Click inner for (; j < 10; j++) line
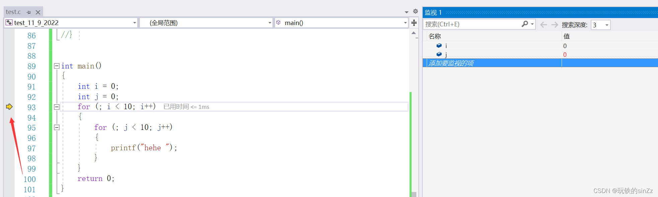Image resolution: width=658 pixels, height=197 pixels. pyautogui.click(x=134, y=127)
